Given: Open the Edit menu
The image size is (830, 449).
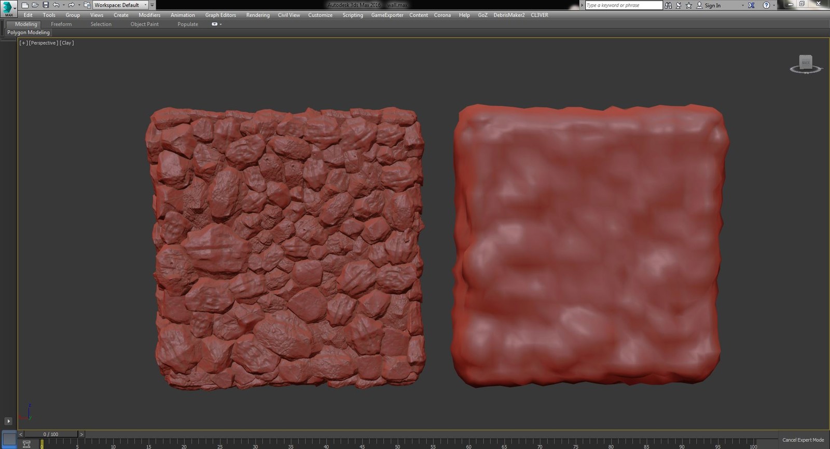Looking at the screenshot, I should tap(28, 15).
